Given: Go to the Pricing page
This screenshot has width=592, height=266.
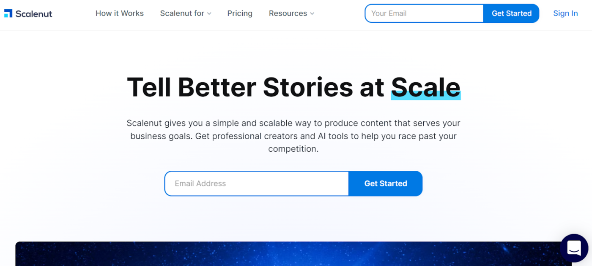Looking at the screenshot, I should (x=240, y=13).
